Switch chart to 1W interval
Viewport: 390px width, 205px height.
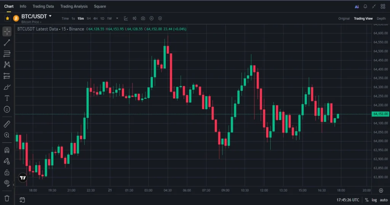pyautogui.click(x=109, y=18)
